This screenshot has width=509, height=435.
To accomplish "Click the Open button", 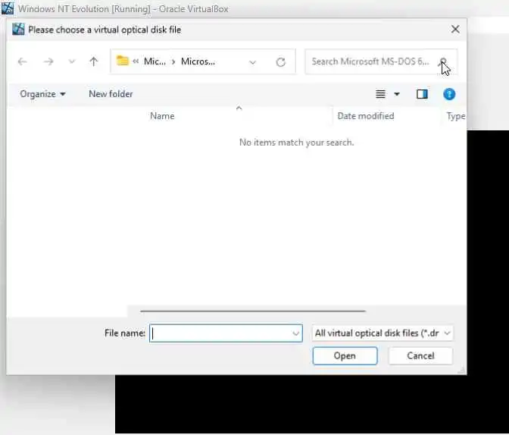I will (x=345, y=355).
